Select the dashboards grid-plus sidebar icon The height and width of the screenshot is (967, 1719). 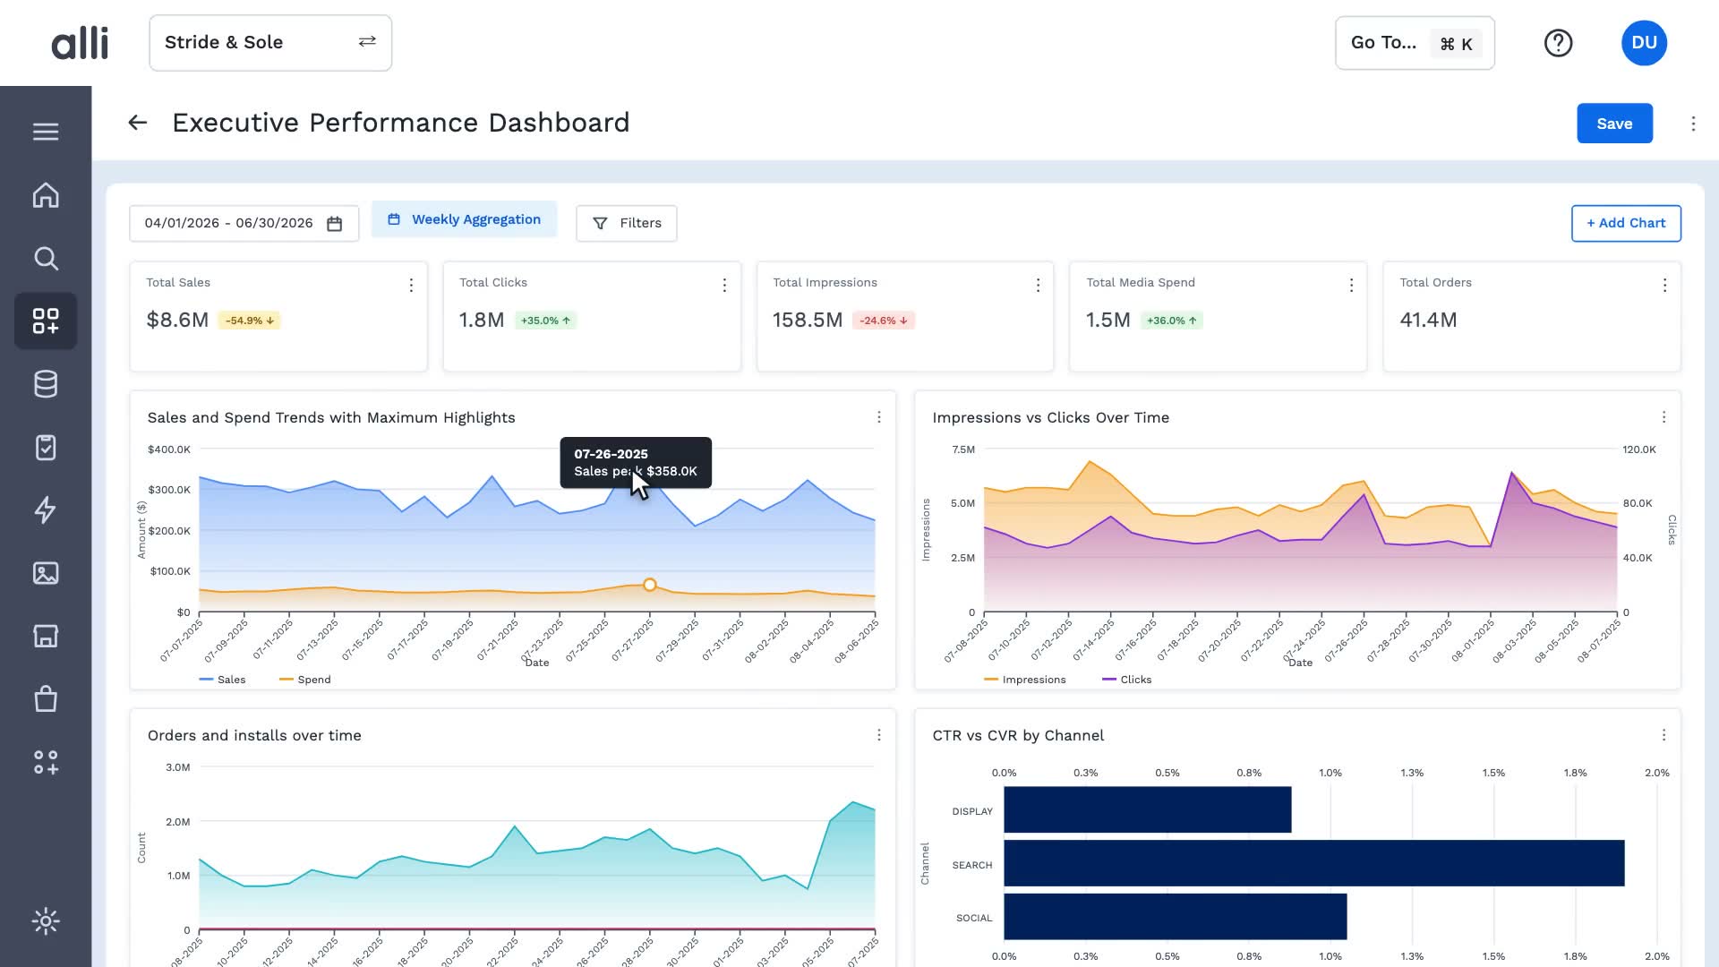tap(46, 321)
